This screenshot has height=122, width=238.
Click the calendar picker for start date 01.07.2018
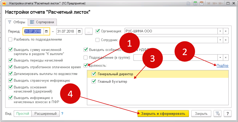(x=46, y=31)
